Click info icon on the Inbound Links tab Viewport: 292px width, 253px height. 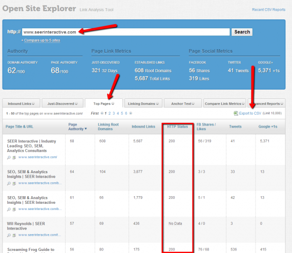(33, 103)
